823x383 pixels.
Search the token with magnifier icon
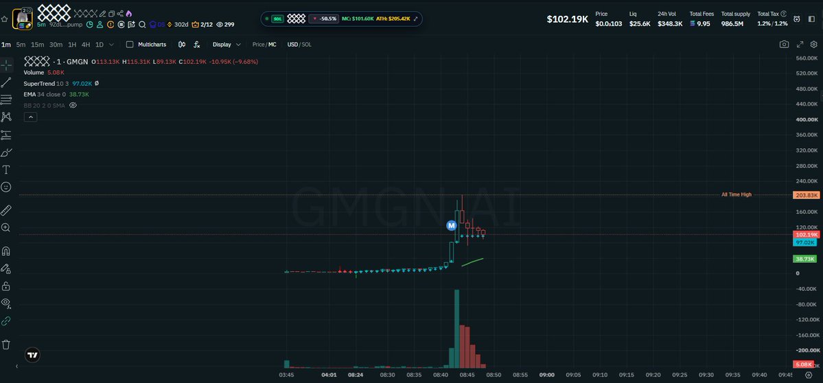(142, 25)
